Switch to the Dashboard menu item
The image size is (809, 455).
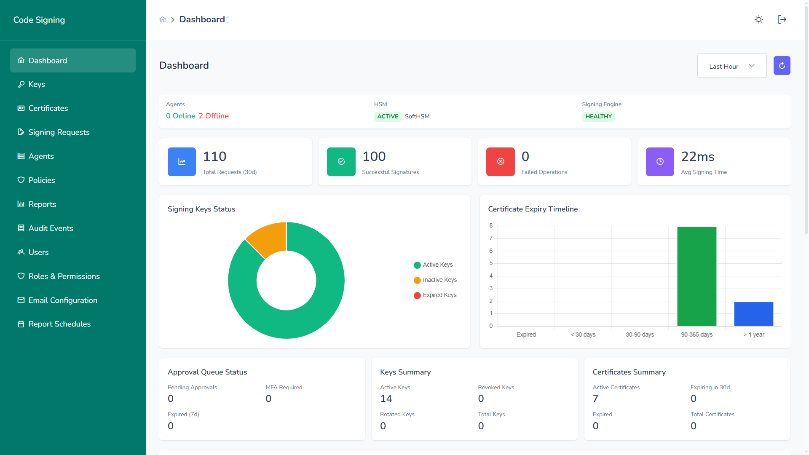click(48, 60)
